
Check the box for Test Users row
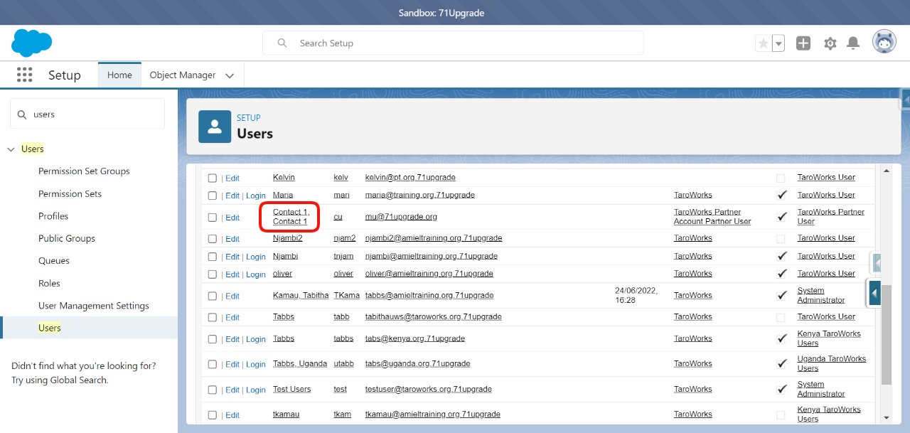[213, 390]
